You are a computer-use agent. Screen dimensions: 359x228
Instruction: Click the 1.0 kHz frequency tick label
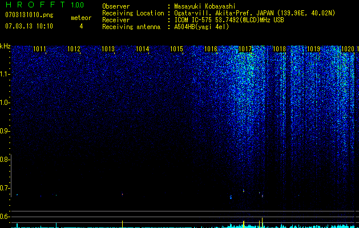pyautogui.click(x=4, y=103)
